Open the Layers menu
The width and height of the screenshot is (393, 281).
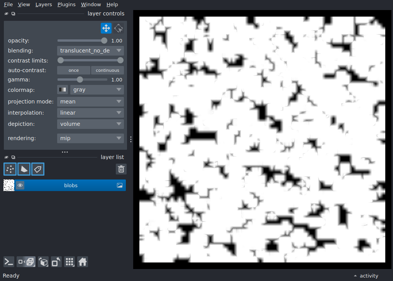tap(44, 5)
